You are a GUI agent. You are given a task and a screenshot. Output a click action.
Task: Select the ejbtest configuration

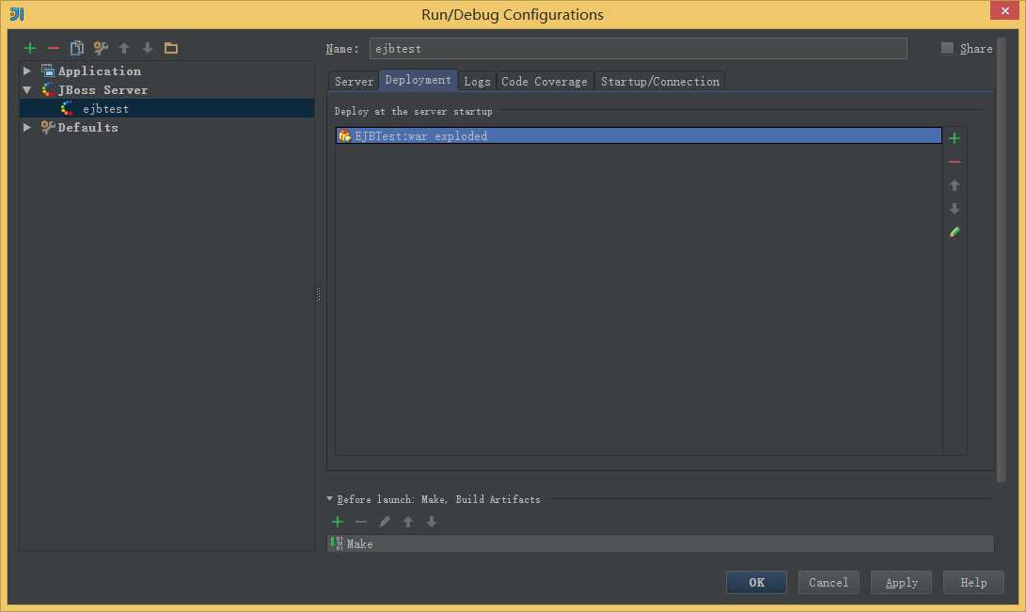pyautogui.click(x=166, y=108)
